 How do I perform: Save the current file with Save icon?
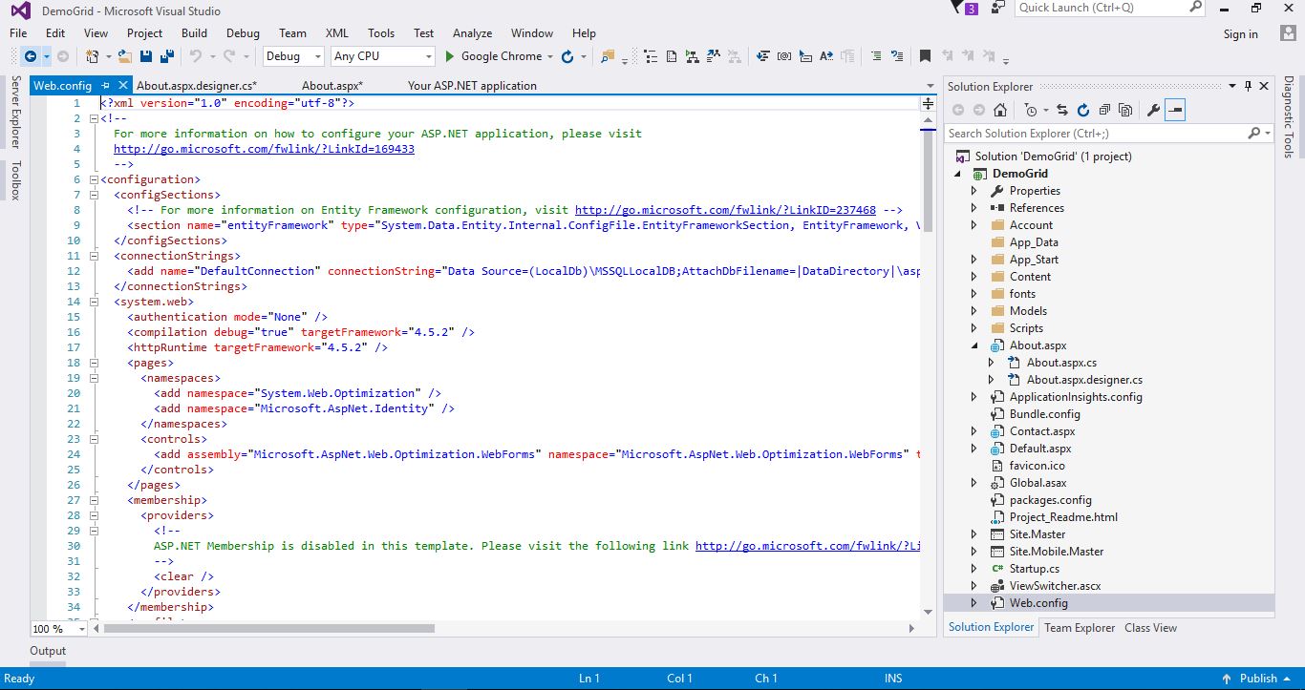click(147, 56)
